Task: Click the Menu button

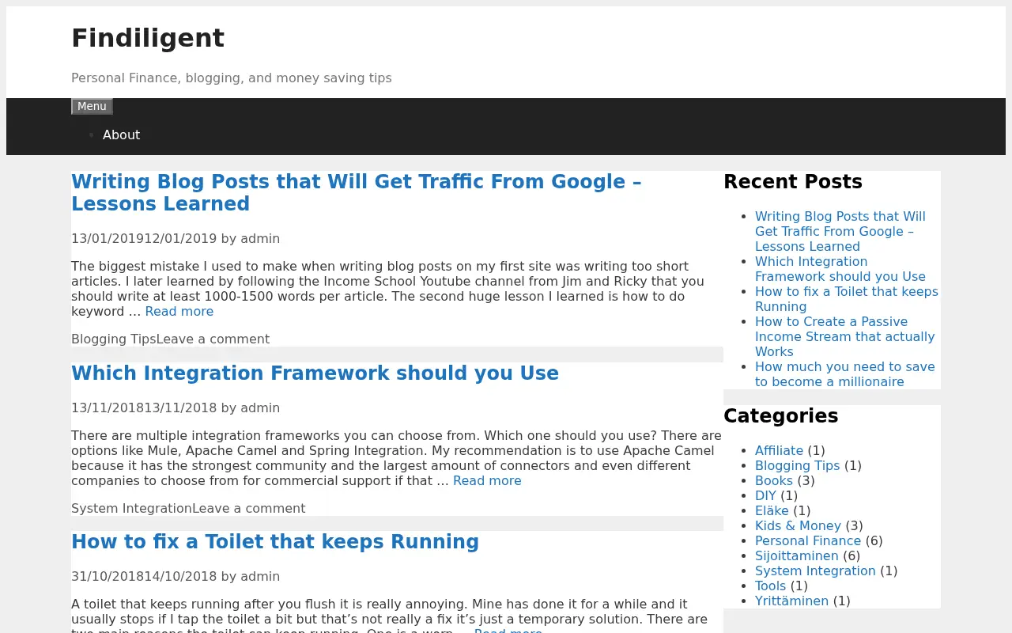Action: pos(92,106)
